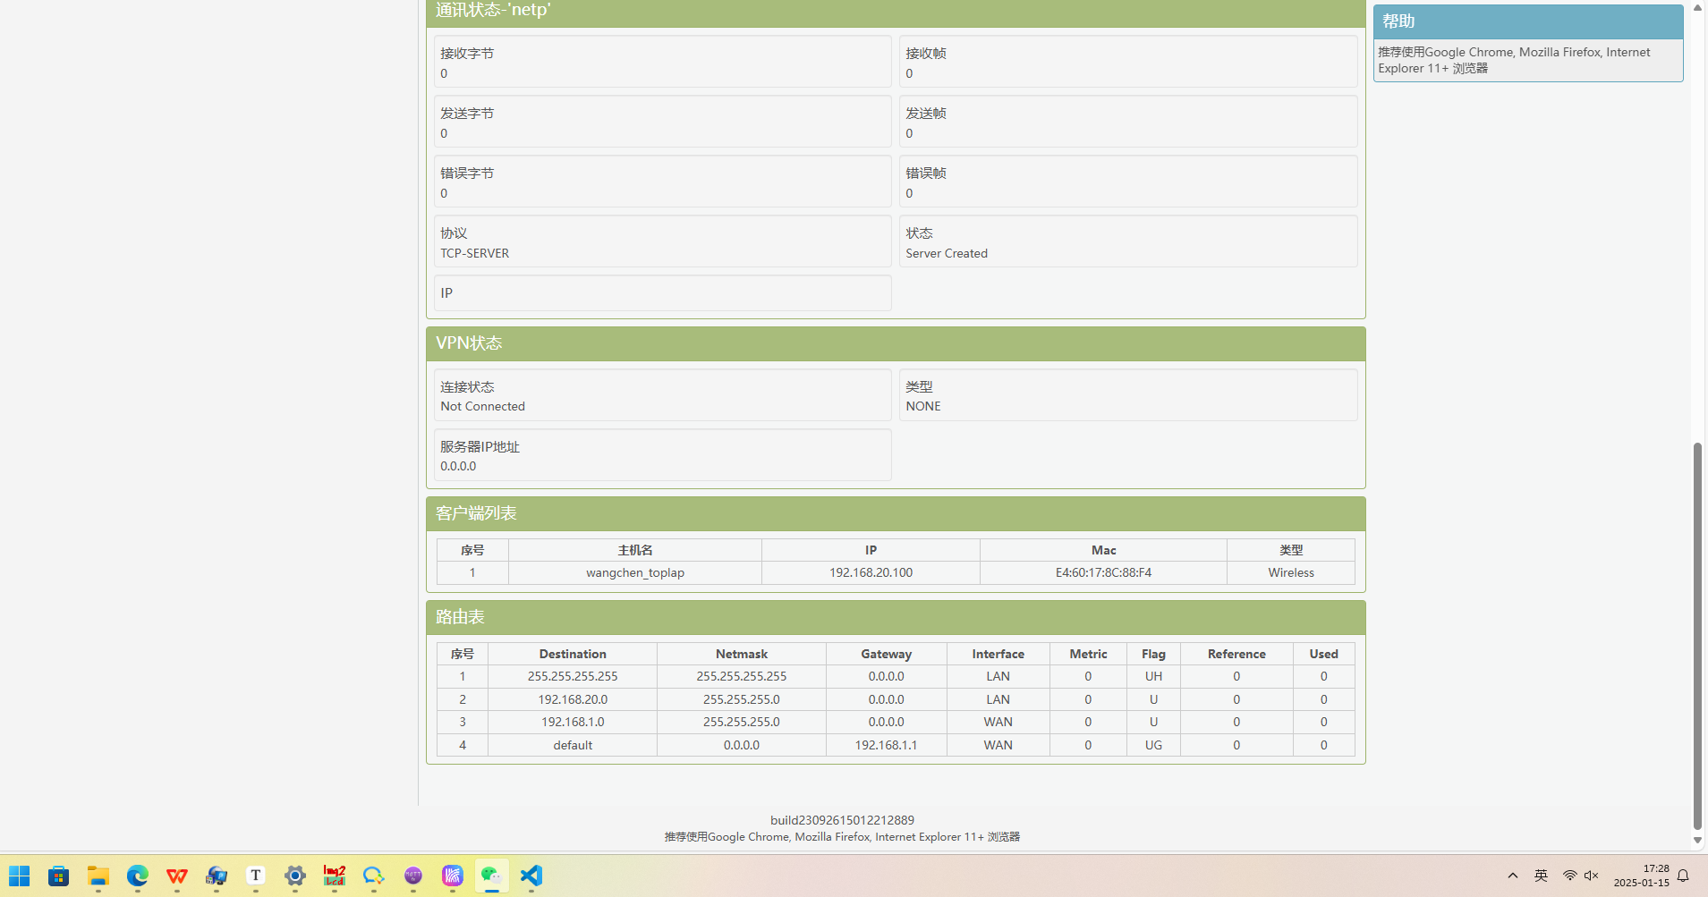Click the 主机名 column header

[635, 550]
